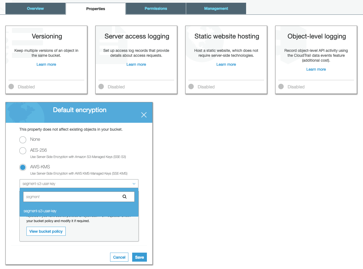Click the Disabled status circle on Versioning
Viewport: 363px width, 269px height.
(11, 86)
